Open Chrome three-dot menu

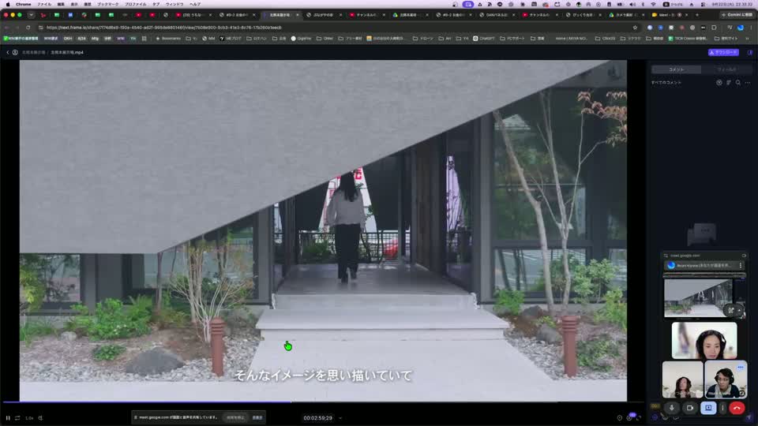coord(751,28)
